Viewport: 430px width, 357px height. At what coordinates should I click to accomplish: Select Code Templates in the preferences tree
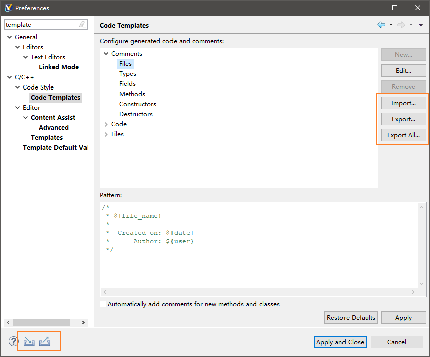pyautogui.click(x=55, y=98)
